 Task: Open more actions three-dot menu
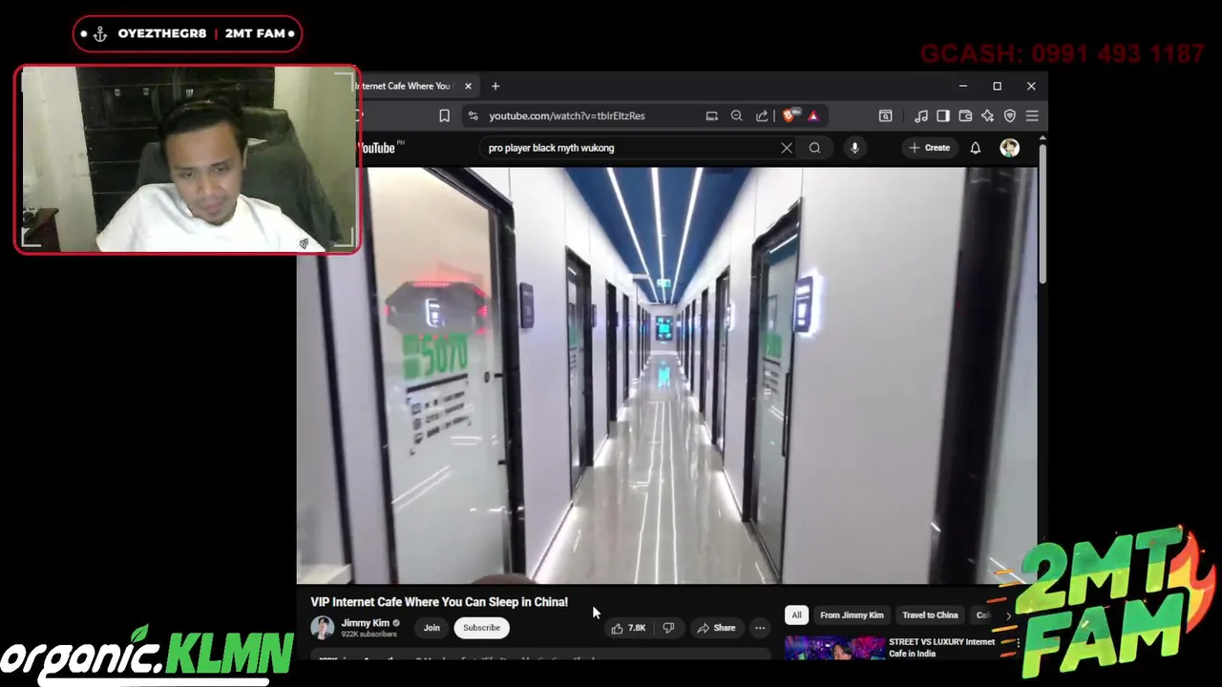point(760,628)
